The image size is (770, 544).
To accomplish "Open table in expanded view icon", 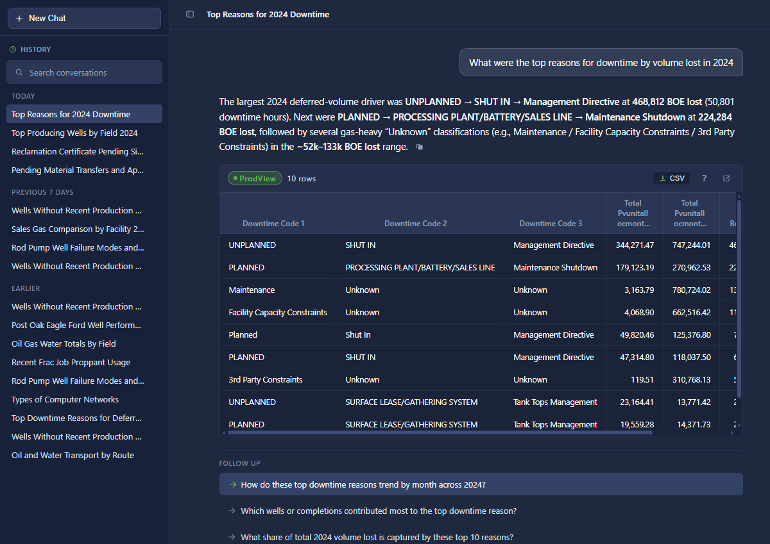I will tap(726, 178).
